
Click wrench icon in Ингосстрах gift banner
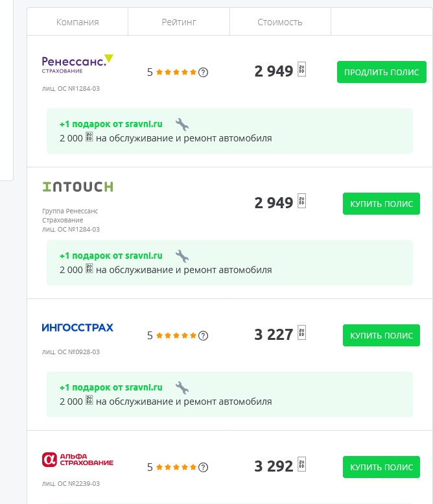coord(182,387)
